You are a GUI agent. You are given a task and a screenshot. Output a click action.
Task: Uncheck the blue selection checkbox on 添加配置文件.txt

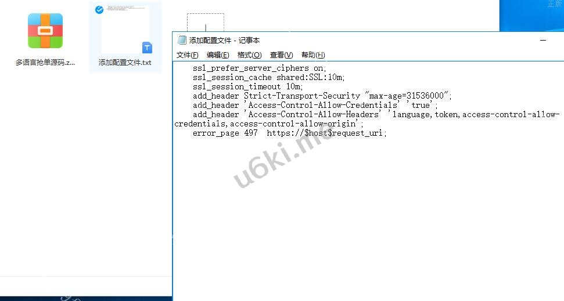point(99,10)
